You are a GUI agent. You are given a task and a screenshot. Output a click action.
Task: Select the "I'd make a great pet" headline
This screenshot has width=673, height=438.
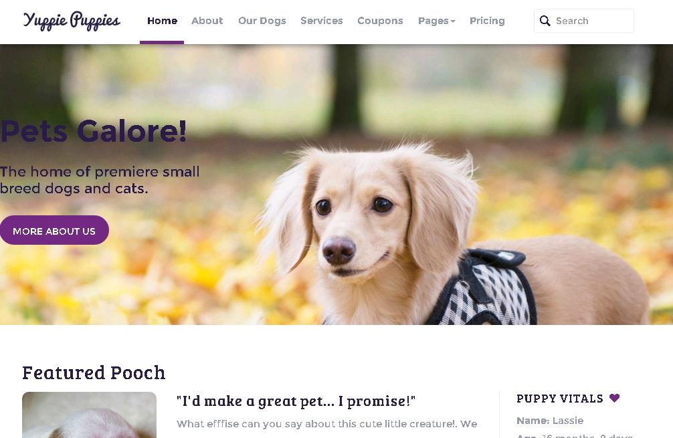tap(296, 401)
